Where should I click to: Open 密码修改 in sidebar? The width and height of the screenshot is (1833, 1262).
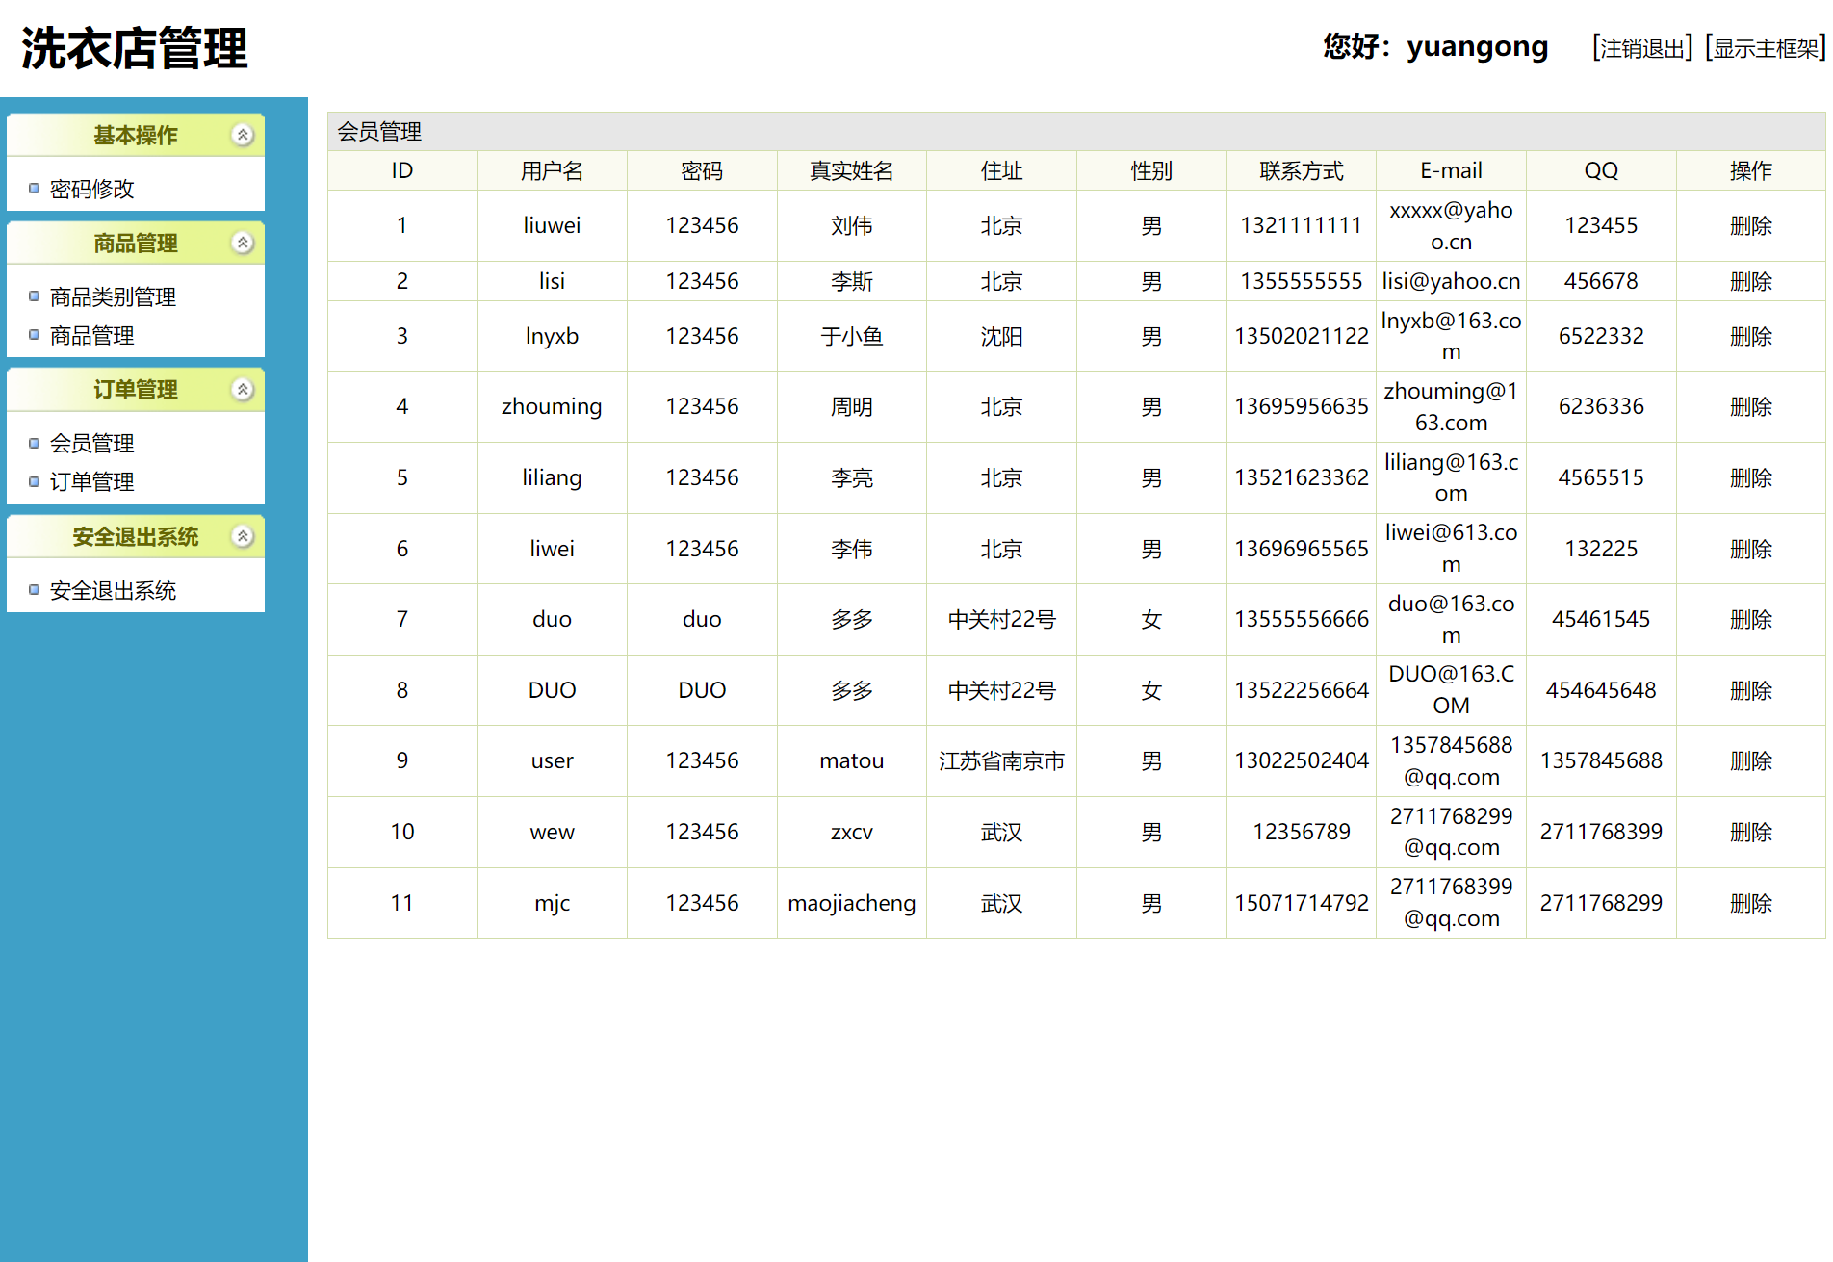click(x=91, y=190)
